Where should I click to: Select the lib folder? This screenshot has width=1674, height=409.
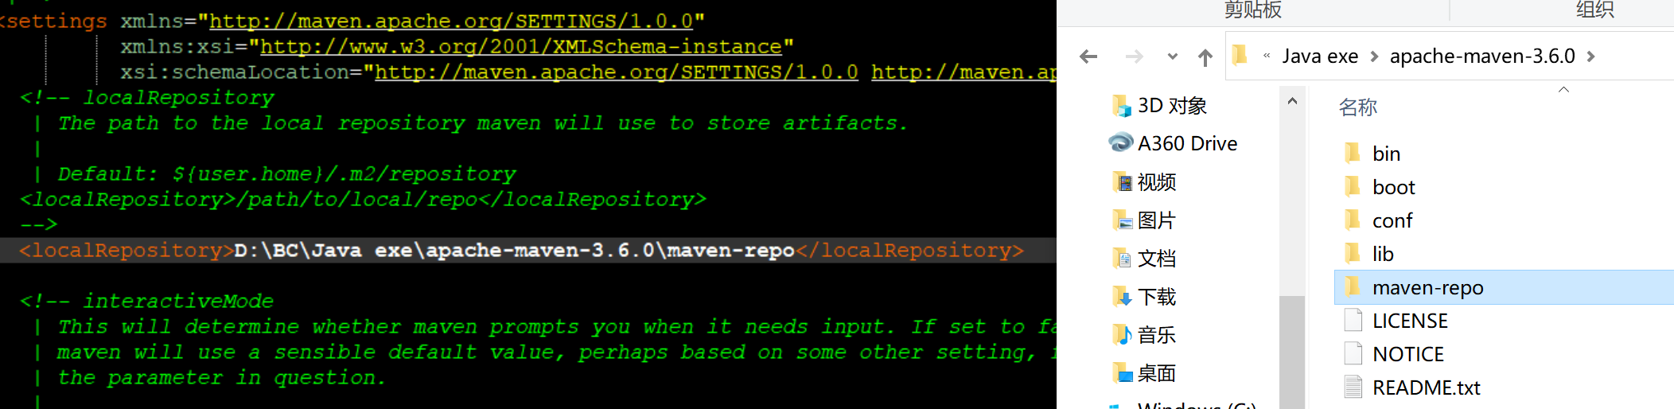[x=1383, y=254]
